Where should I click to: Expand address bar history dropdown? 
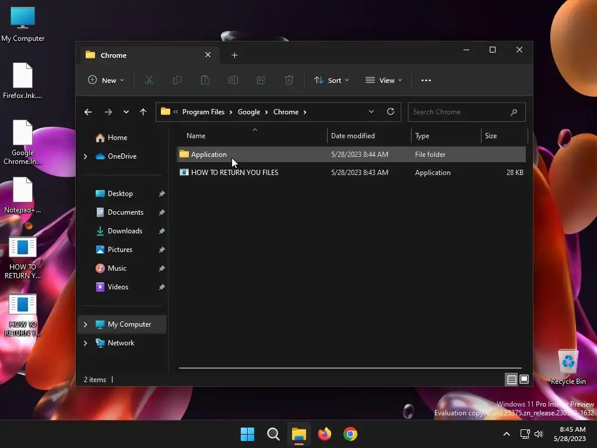pos(371,111)
